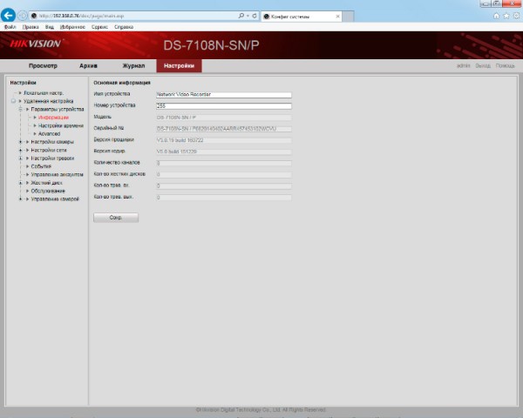
Task: Click the browser address bar URL
Action: (x=81, y=16)
